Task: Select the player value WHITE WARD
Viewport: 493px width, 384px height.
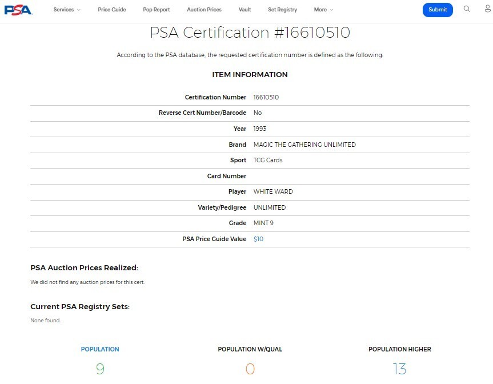Action: point(273,191)
